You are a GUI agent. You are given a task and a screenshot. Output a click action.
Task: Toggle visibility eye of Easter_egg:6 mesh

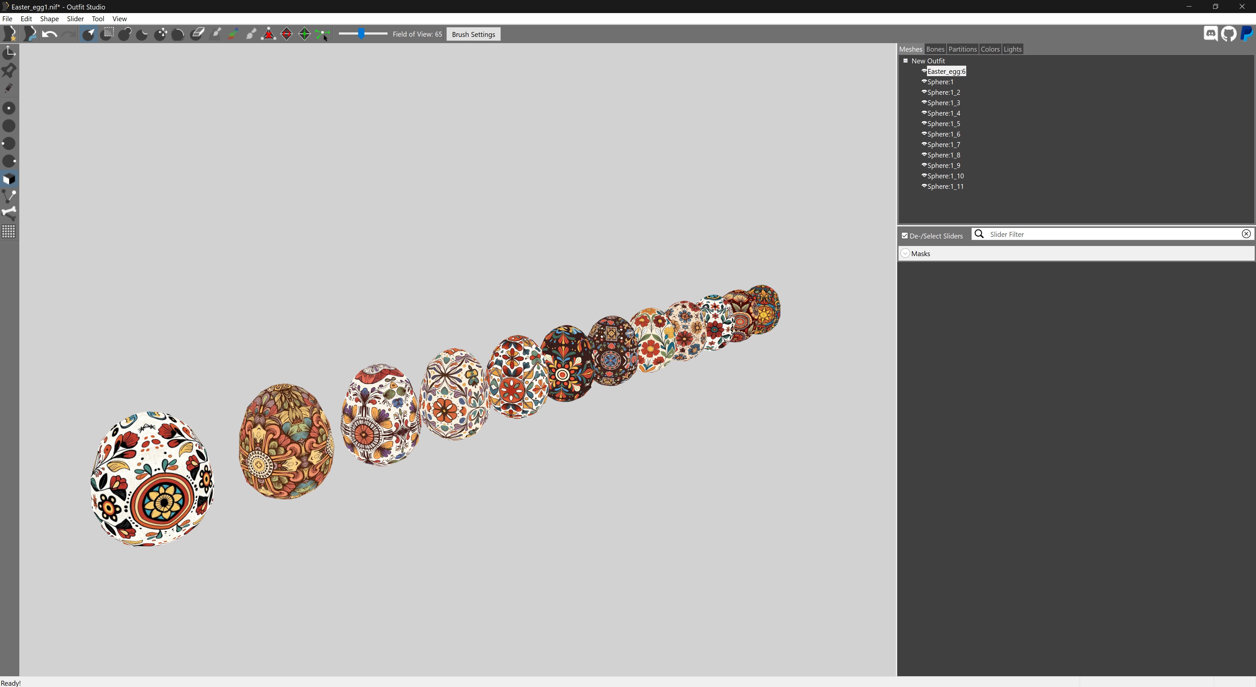(x=923, y=71)
